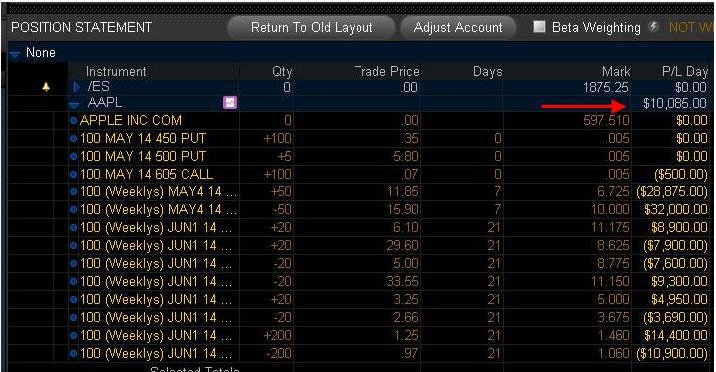Enable the Beta Weighting checkbox
This screenshot has height=372, width=716.
(539, 27)
